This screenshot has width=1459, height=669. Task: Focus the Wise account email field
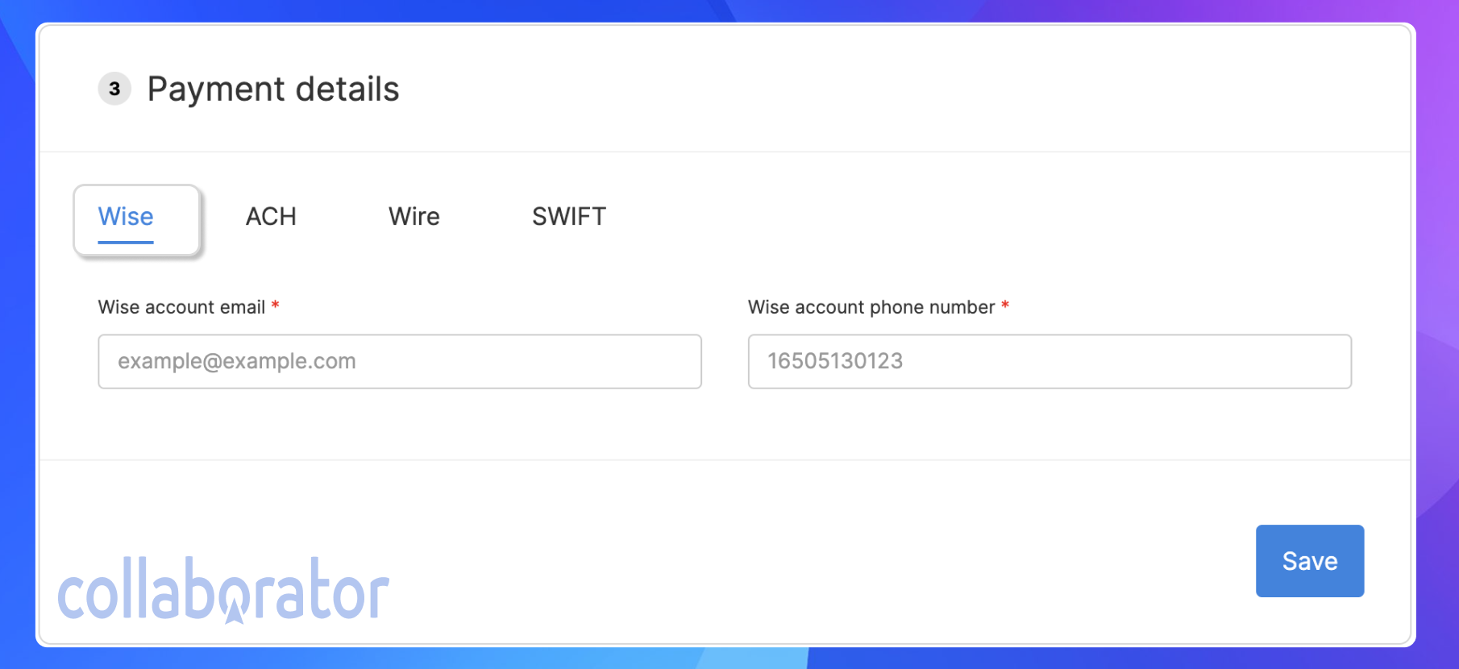[x=400, y=361]
